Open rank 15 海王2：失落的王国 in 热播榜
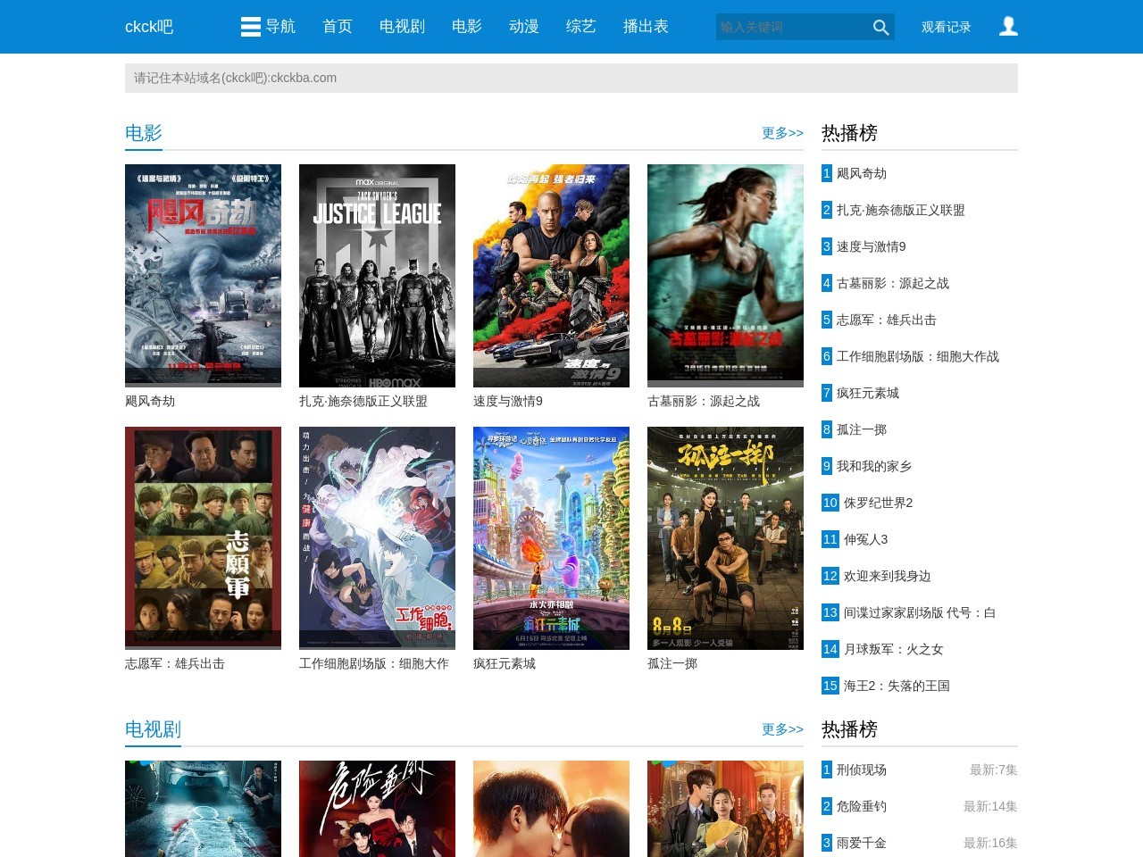The width and height of the screenshot is (1143, 857). 897,686
